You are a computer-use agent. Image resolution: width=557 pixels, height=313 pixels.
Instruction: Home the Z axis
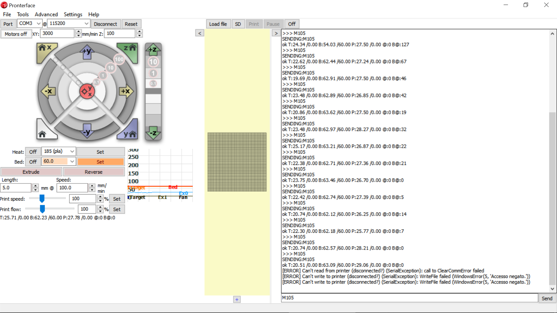(x=129, y=49)
